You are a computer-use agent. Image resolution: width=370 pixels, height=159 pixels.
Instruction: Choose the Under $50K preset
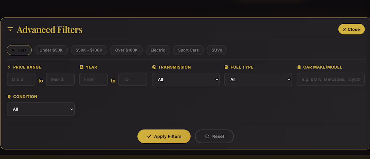point(51,50)
